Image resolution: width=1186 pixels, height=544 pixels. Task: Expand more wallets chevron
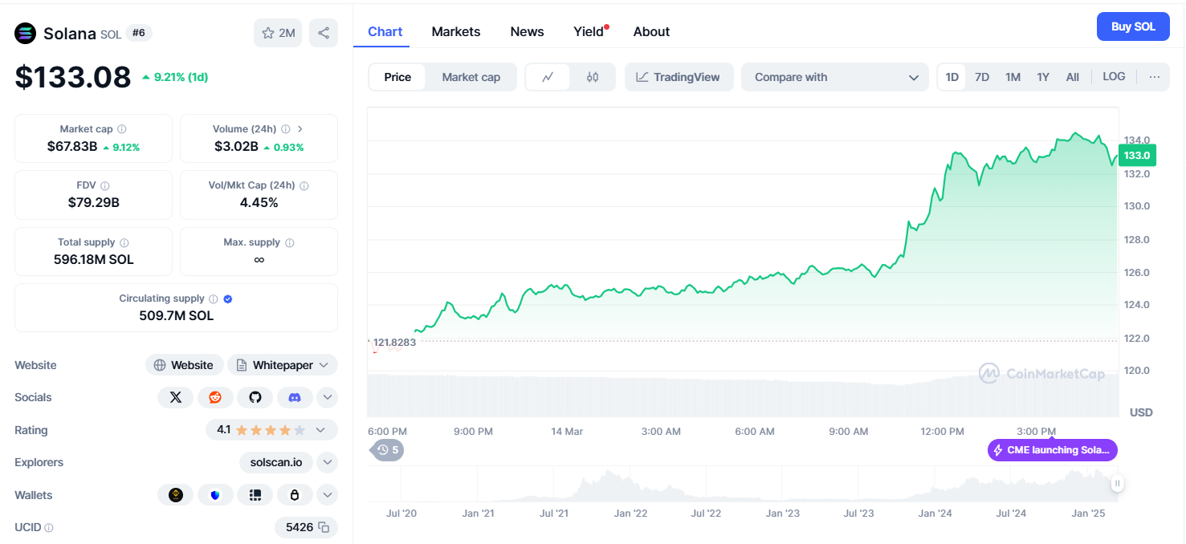click(327, 495)
